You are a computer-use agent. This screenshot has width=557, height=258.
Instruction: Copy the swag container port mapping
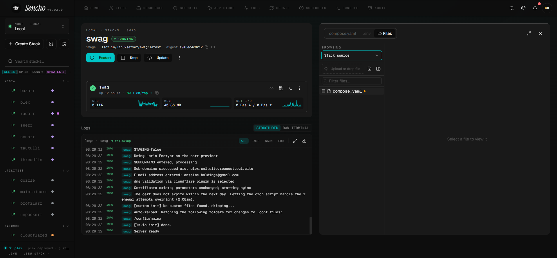157,93
